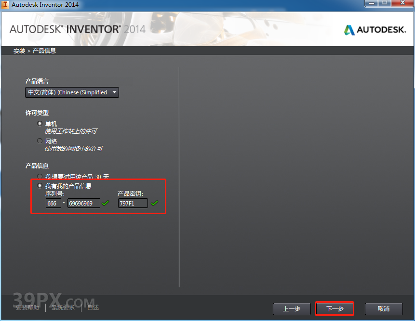Select the 网络 network license option
This screenshot has height=321, width=415.
[x=40, y=141]
